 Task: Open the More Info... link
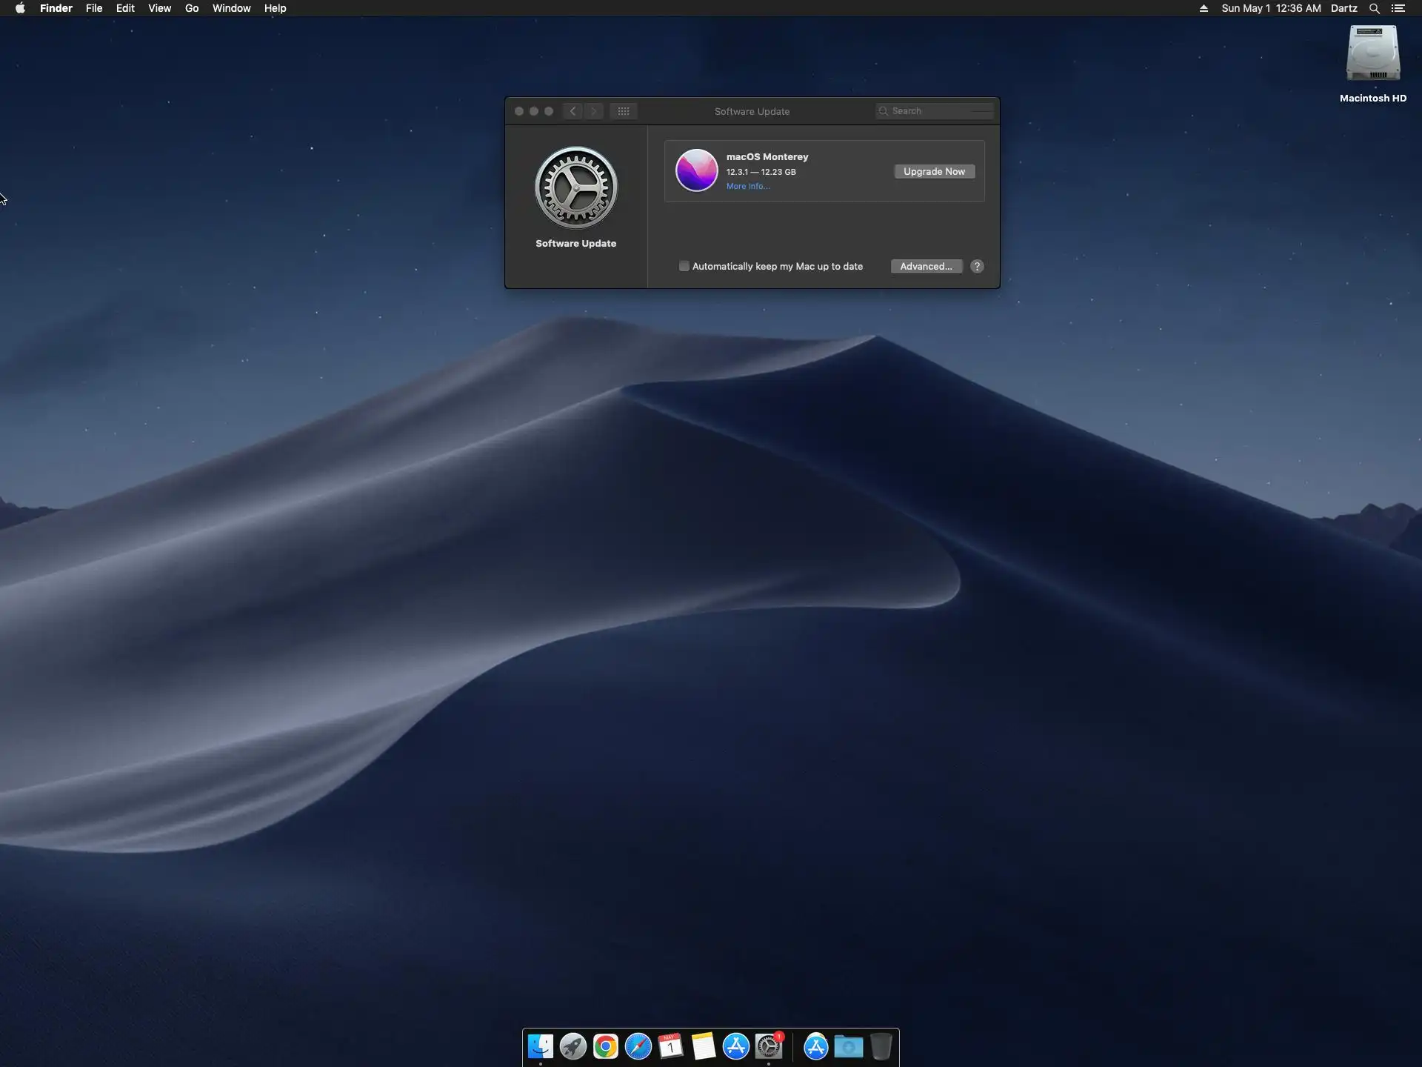[x=748, y=186]
